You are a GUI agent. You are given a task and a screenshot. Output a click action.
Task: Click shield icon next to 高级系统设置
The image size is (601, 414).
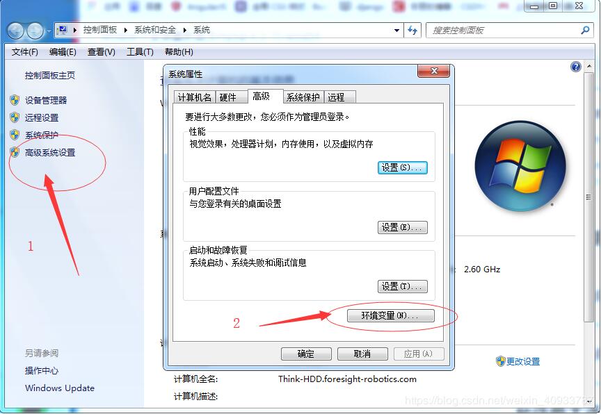[15, 152]
